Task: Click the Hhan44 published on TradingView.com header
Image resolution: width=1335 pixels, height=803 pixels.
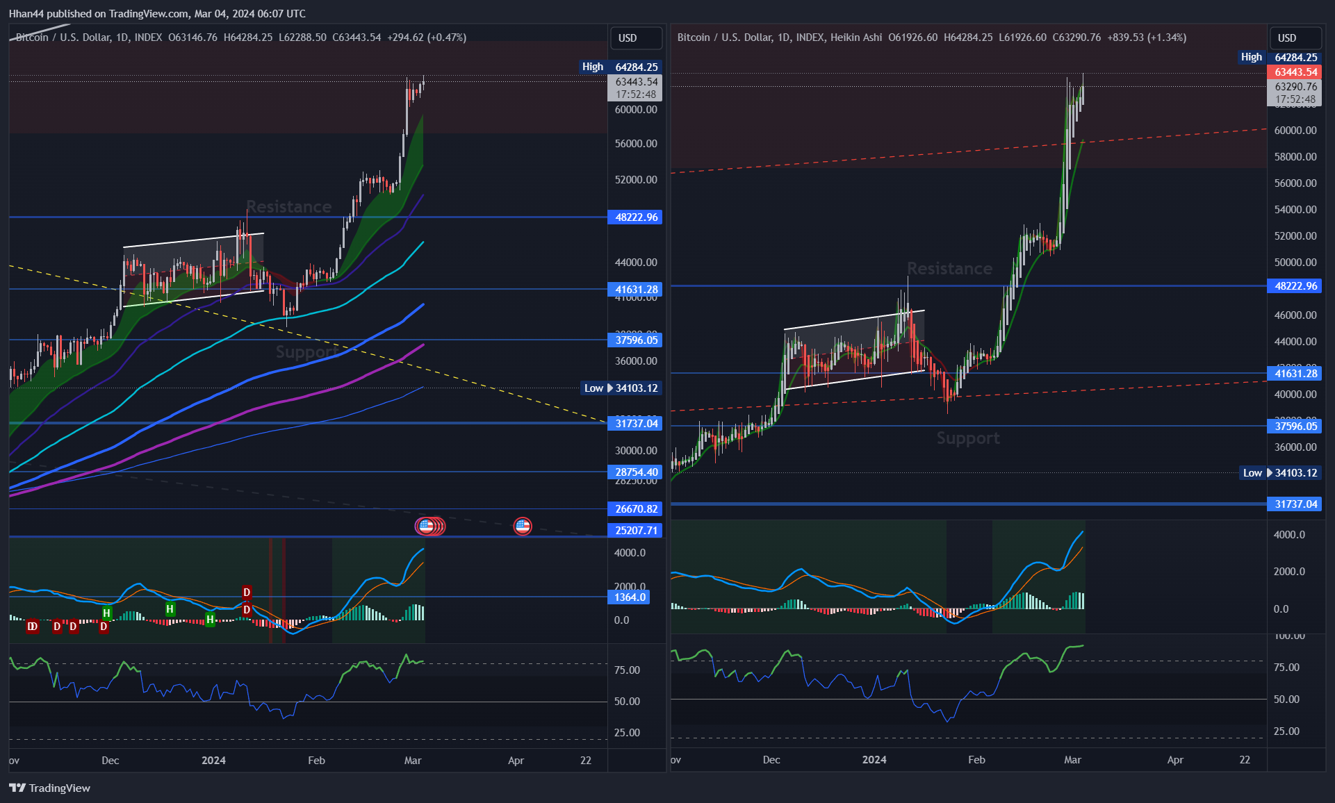Action: tap(157, 13)
